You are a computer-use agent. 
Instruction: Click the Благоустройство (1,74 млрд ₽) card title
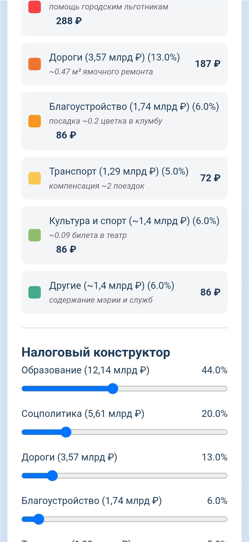(x=134, y=107)
